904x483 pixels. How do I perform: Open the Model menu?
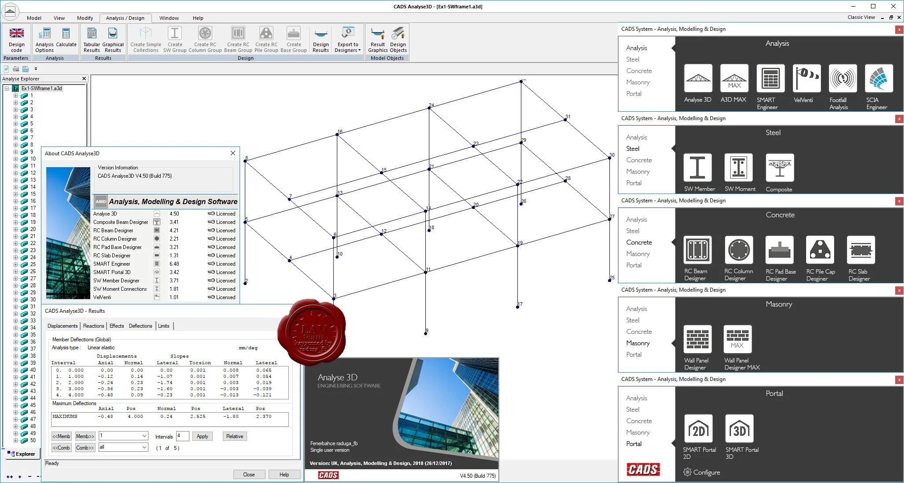[x=34, y=18]
